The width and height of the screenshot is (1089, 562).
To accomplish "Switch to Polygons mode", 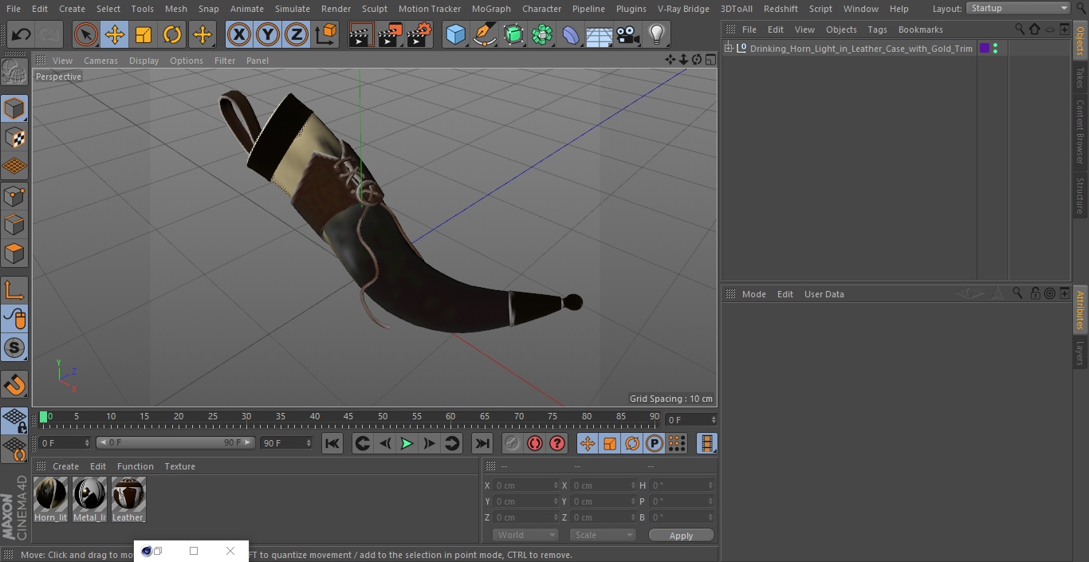I will coord(14,253).
